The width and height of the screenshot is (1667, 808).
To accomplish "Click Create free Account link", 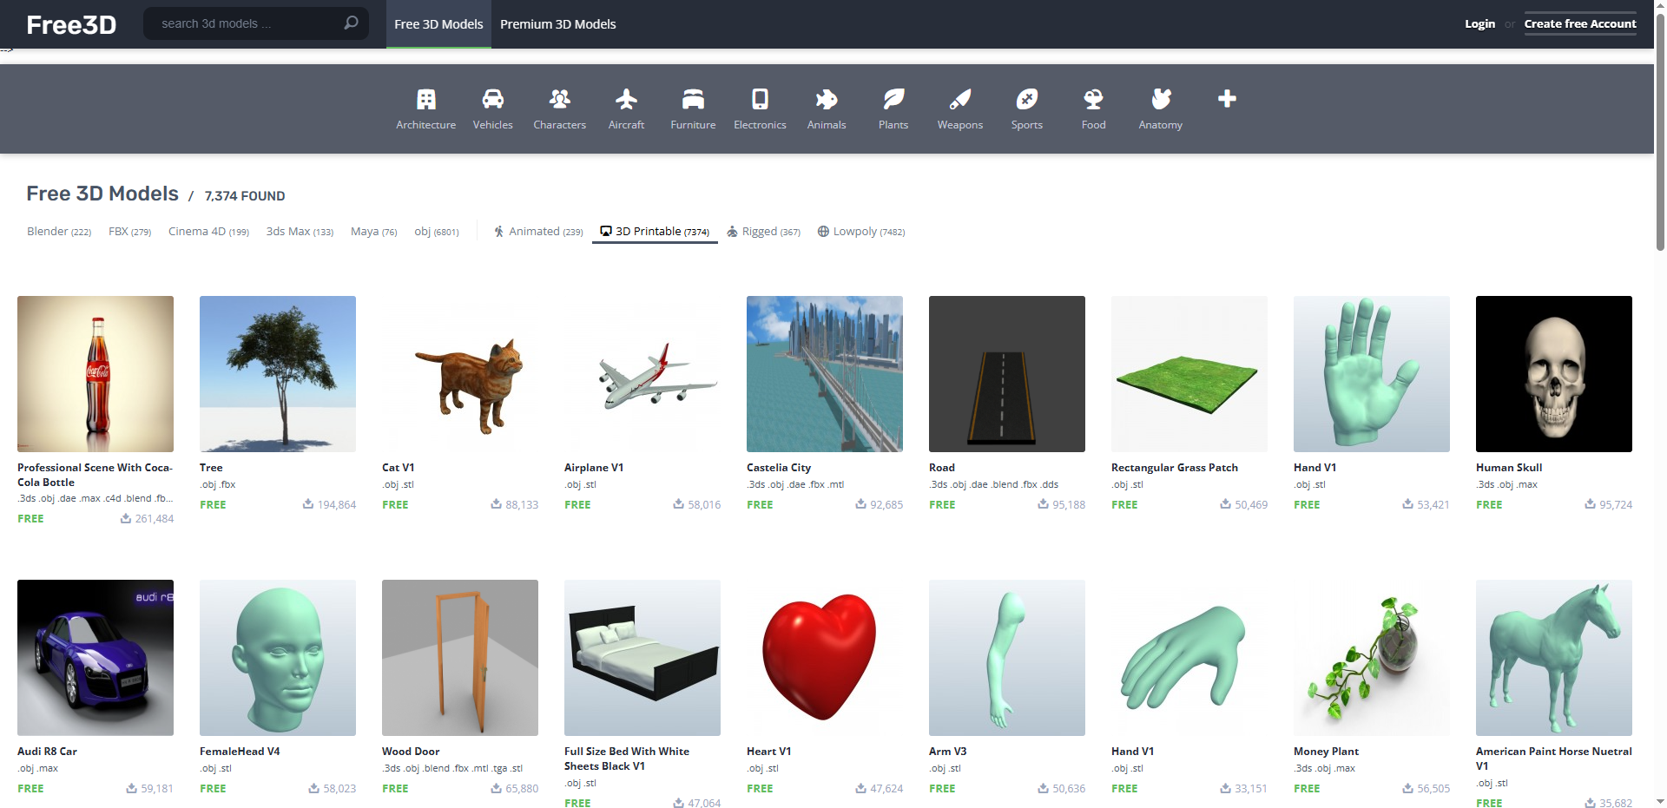I will 1579,24.
